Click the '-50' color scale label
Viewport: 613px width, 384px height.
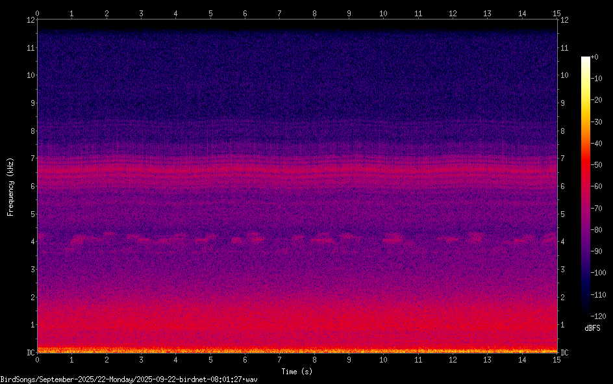click(596, 165)
